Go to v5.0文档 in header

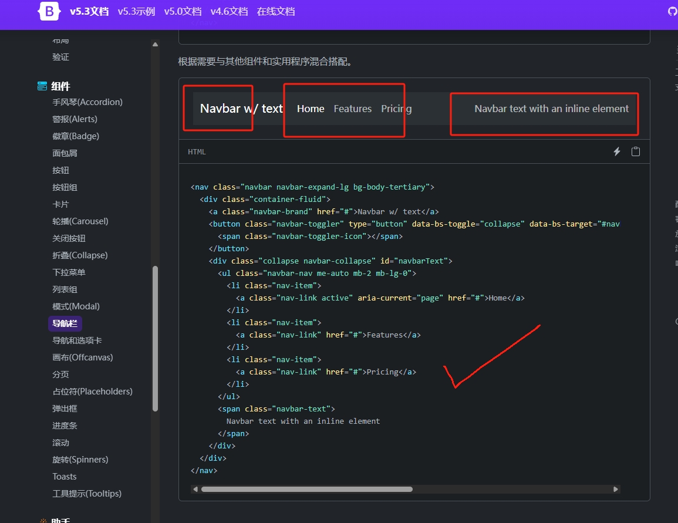coord(183,11)
